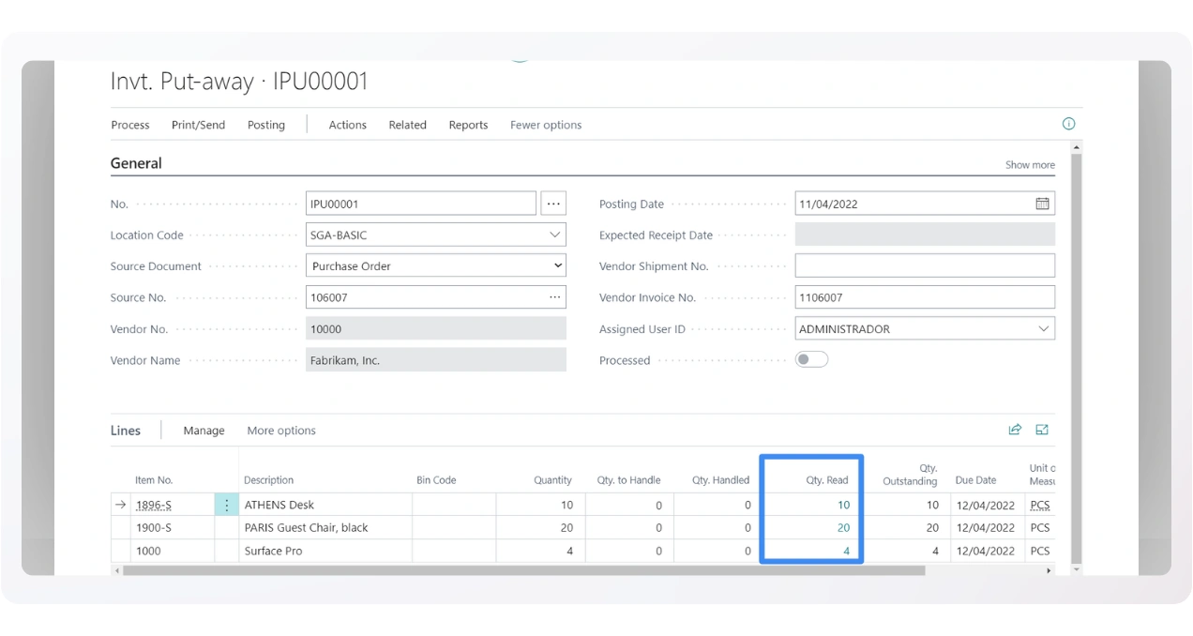Screen dimensions: 1193x636
Task: Open the page information icon
Action: click(1068, 124)
